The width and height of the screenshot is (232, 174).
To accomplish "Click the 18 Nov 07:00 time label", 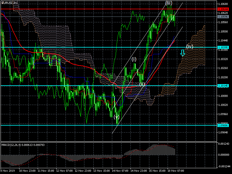I will click(x=175, y=171).
